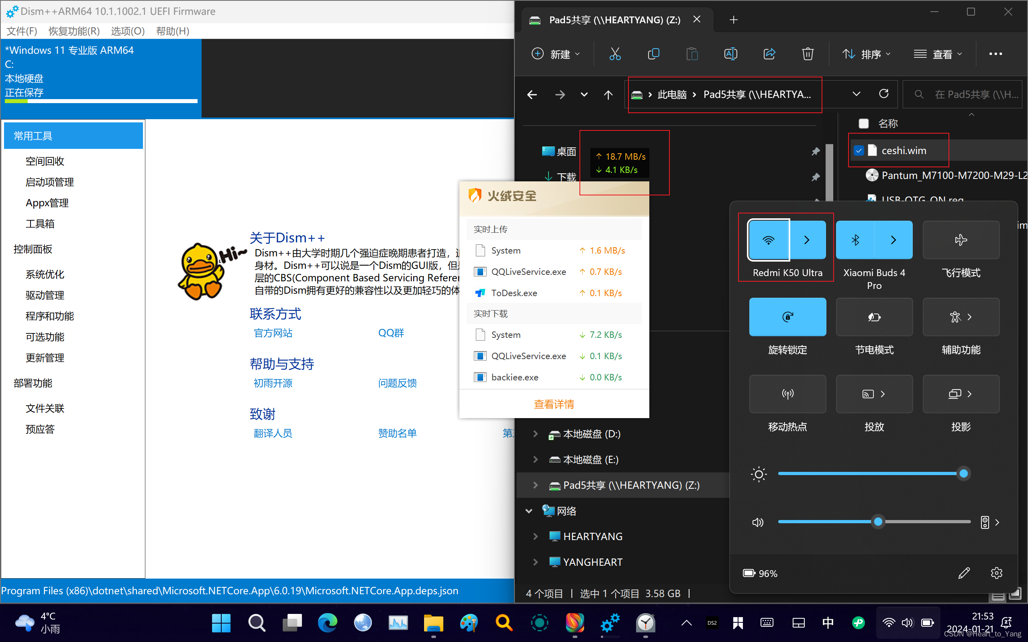Image resolution: width=1028 pixels, height=642 pixels.
Task: Check the select-all checkbox beside 名称
Action: [x=863, y=124]
